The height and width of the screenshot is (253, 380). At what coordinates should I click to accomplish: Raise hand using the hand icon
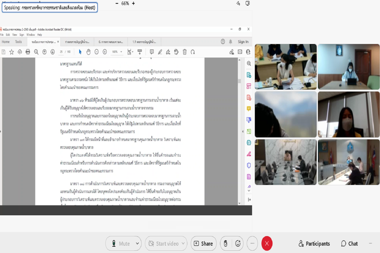(x=225, y=243)
